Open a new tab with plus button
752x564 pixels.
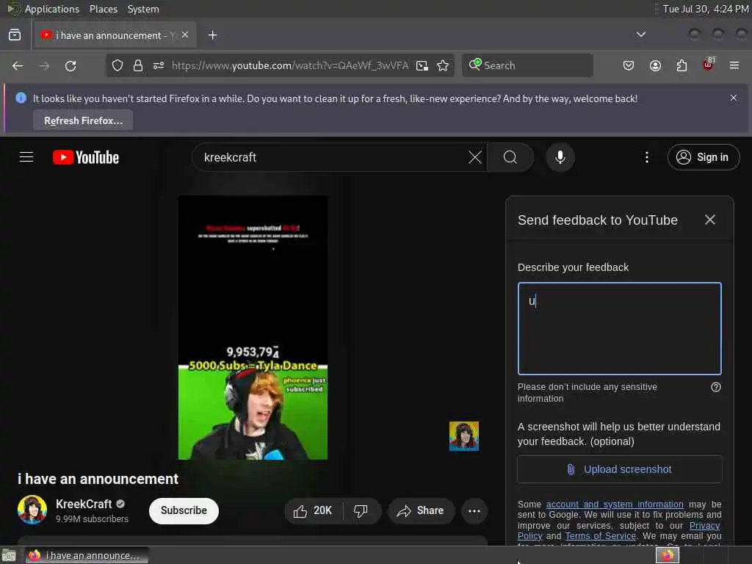pyautogui.click(x=212, y=35)
